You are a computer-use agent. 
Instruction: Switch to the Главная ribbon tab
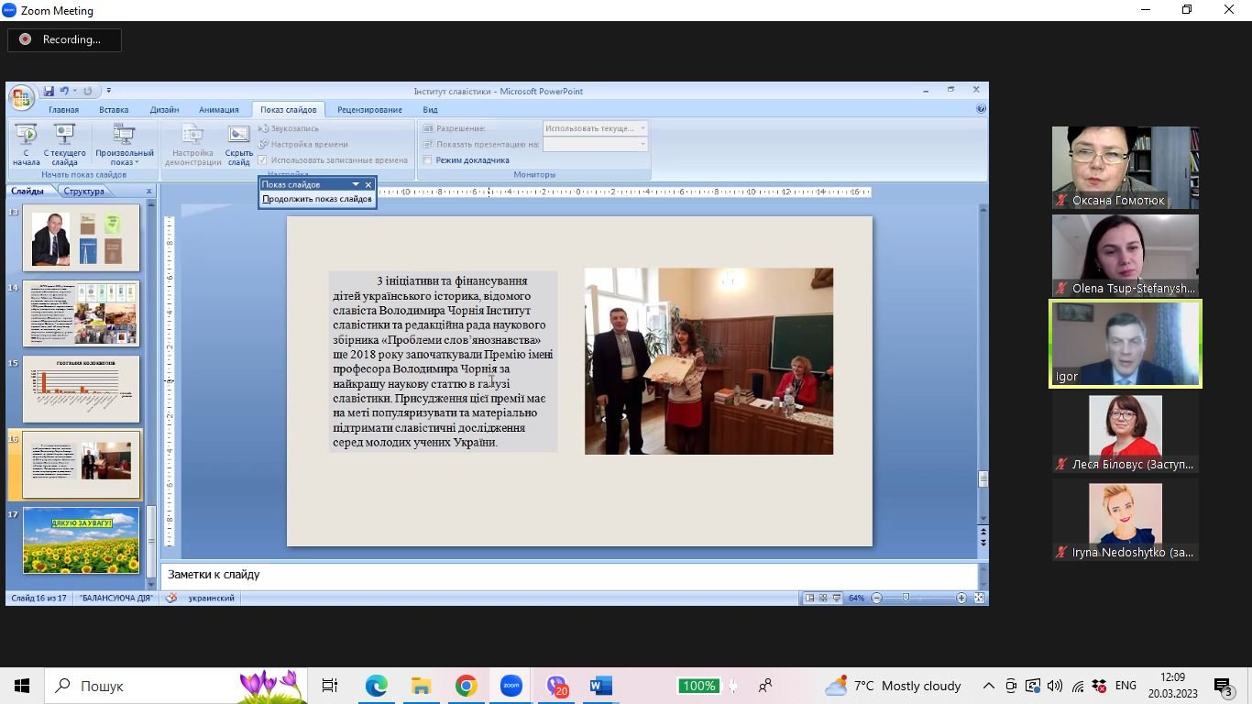pyautogui.click(x=64, y=110)
